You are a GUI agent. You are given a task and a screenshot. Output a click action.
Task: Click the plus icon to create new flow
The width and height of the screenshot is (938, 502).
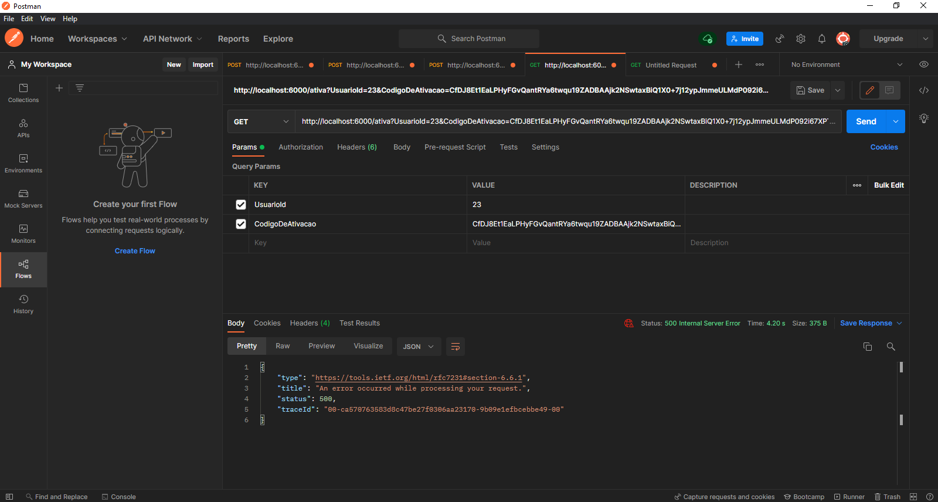[x=59, y=88]
